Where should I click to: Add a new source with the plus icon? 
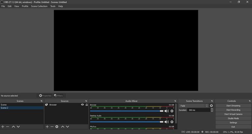click(x=47, y=127)
